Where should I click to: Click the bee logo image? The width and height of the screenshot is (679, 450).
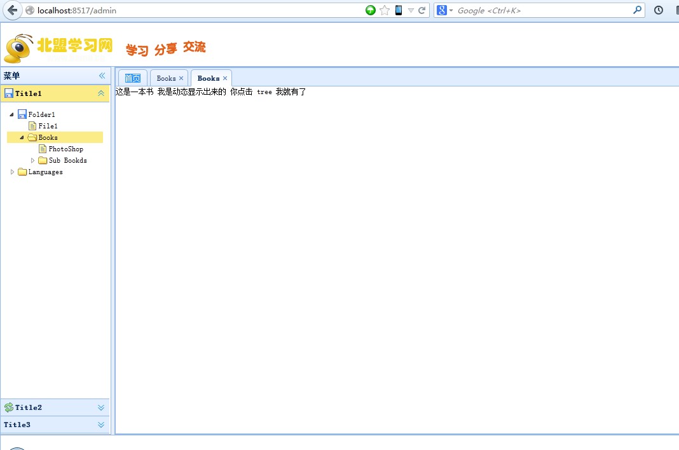(19, 48)
